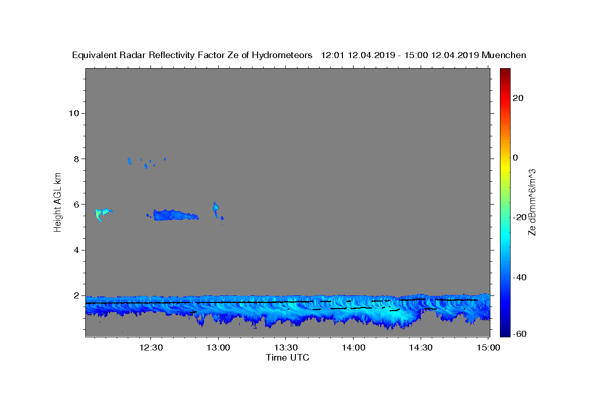Click the small echoes near 8 km height
606x404 pixels.
(146, 162)
